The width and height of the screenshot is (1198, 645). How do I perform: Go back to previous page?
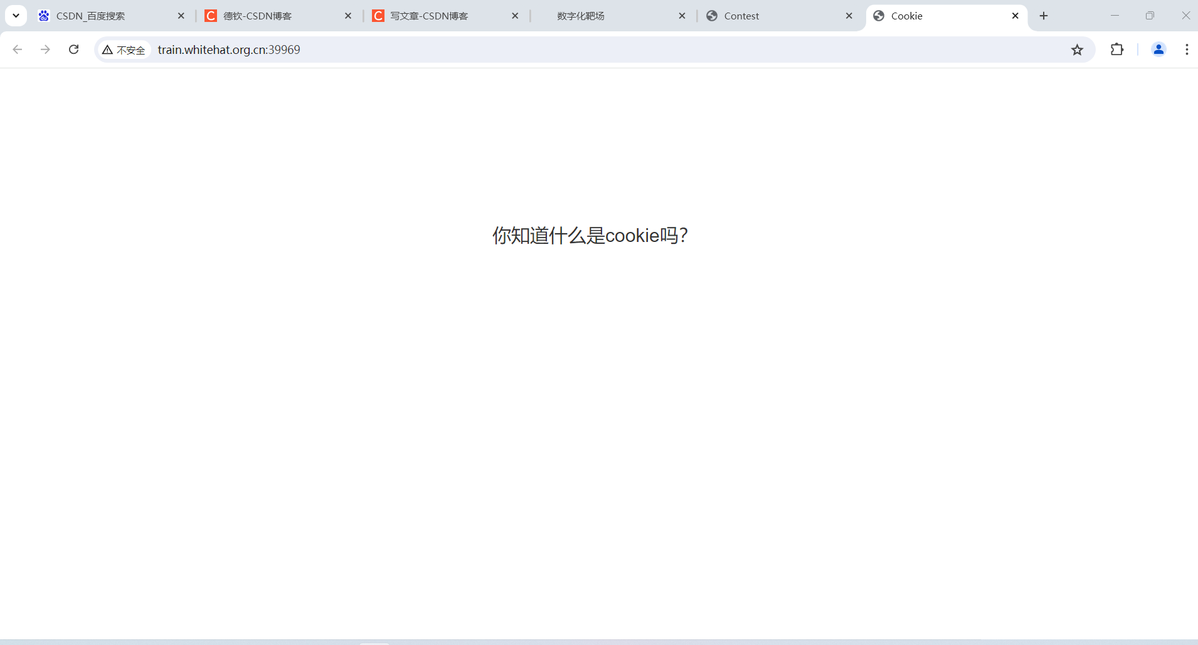[18, 50]
